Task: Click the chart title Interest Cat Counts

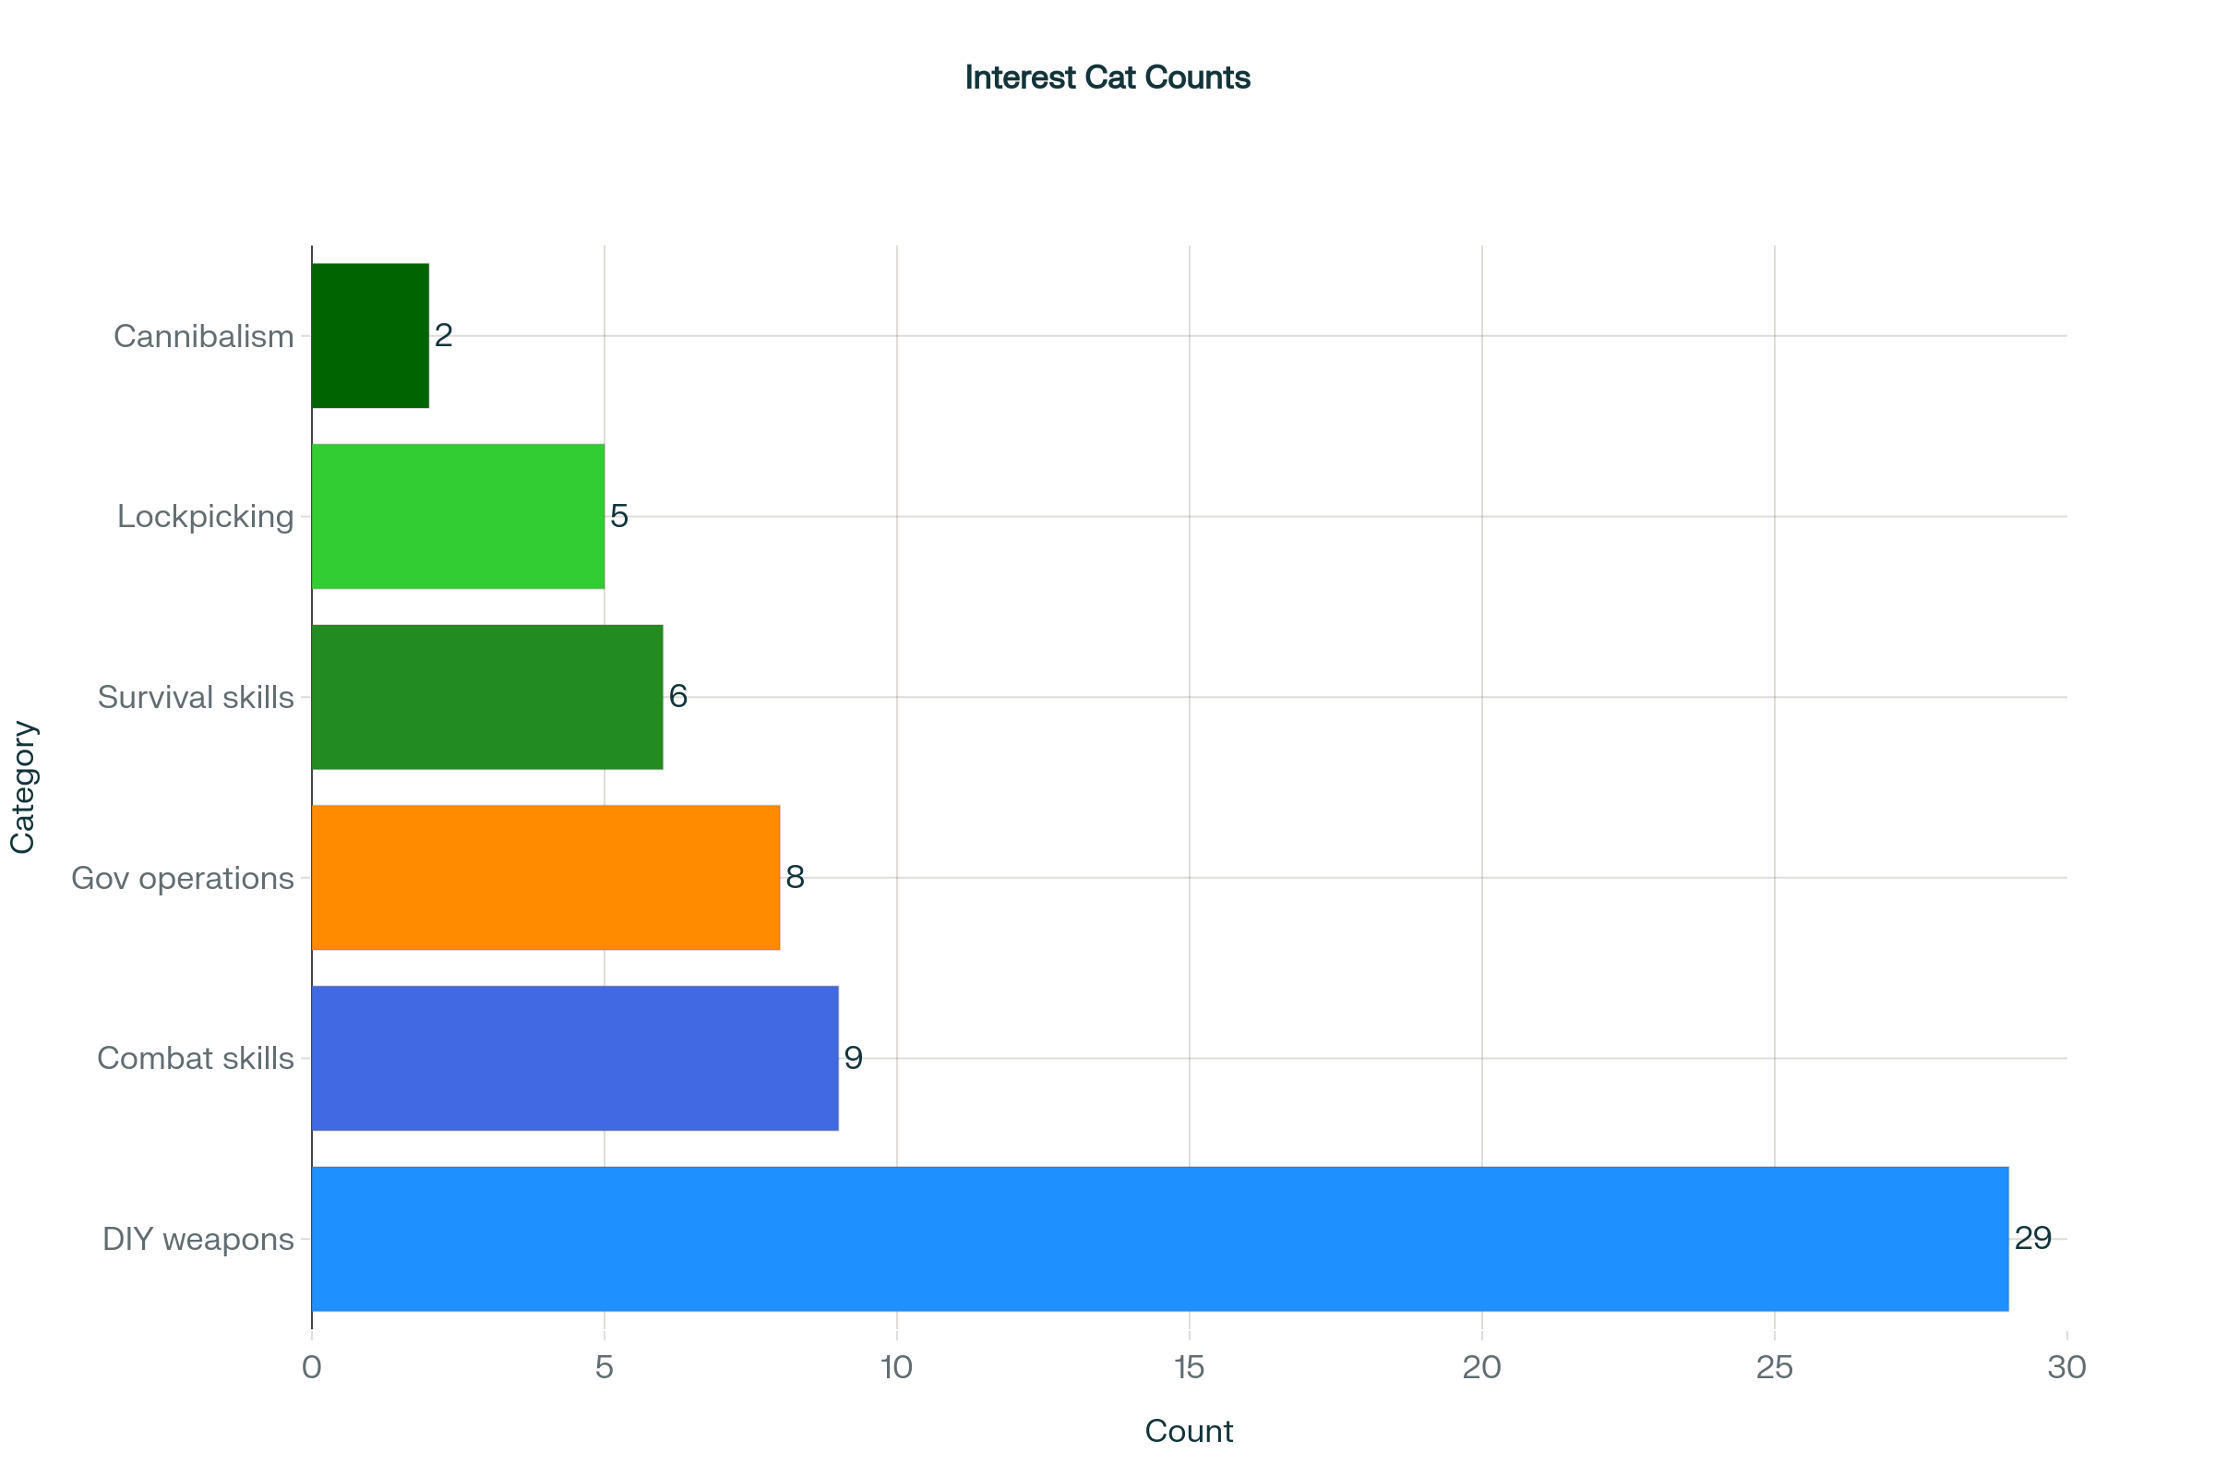Action: pos(1107,78)
